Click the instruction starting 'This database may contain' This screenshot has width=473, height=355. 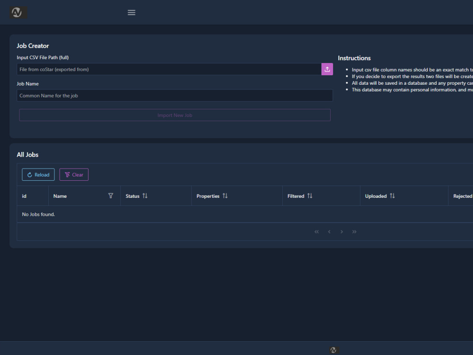[412, 89]
